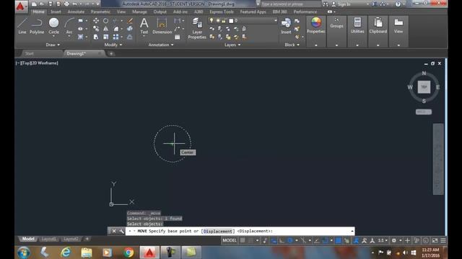The width and height of the screenshot is (462, 259).
Task: Switch to Layout1 tab
Action: 48,239
